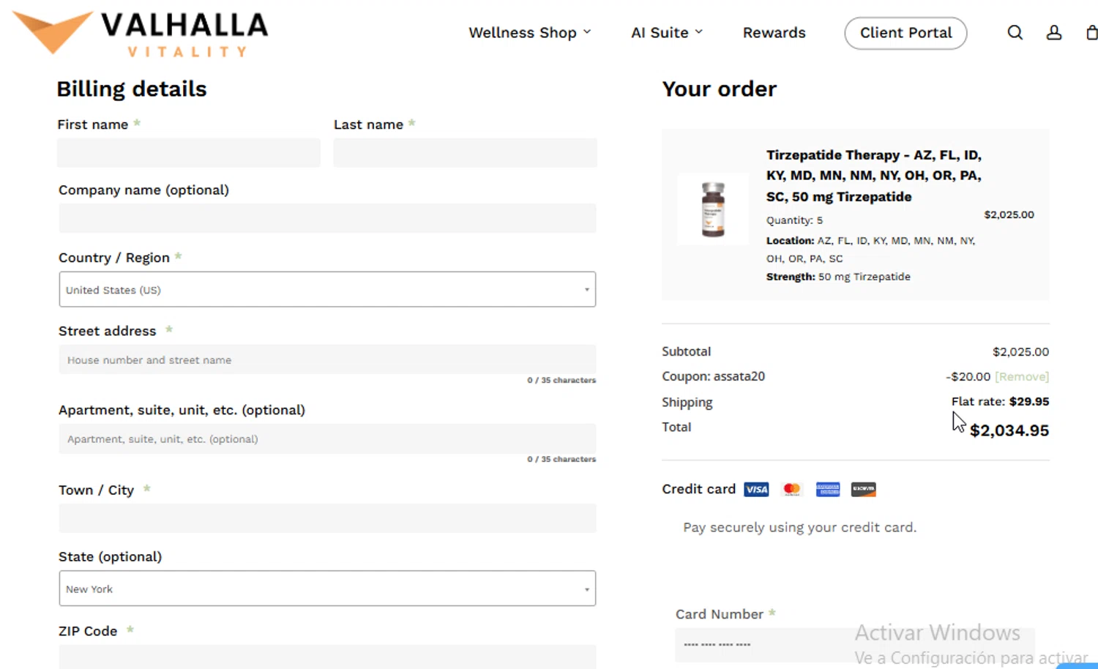Image resolution: width=1098 pixels, height=669 pixels.
Task: Click the Valhalla Vitality logo
Action: coord(141,33)
